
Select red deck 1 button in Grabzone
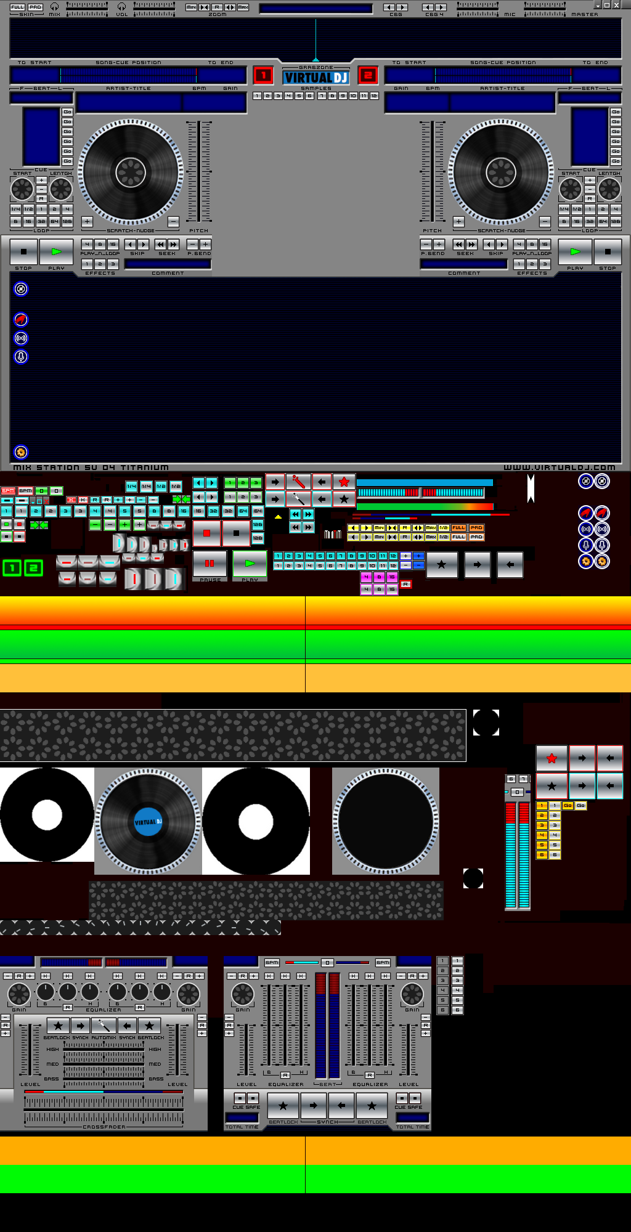[263, 75]
